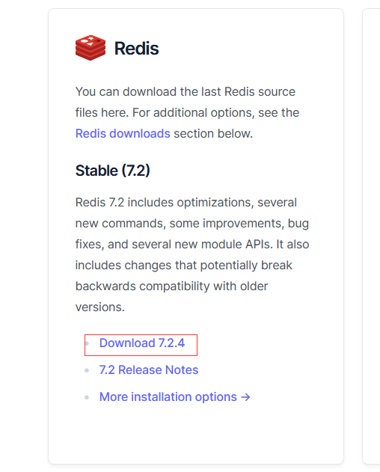Image resolution: width=380 pixels, height=472 pixels.
Task: Click the 'Redis 7.2 includes optimizations' line
Action: click(x=186, y=202)
